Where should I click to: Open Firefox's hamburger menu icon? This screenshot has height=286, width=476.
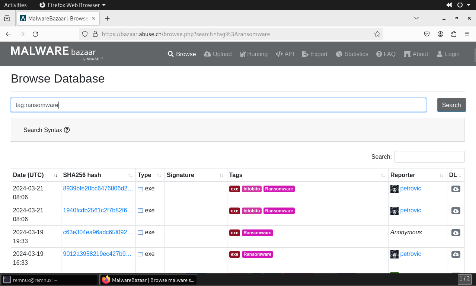click(467, 34)
